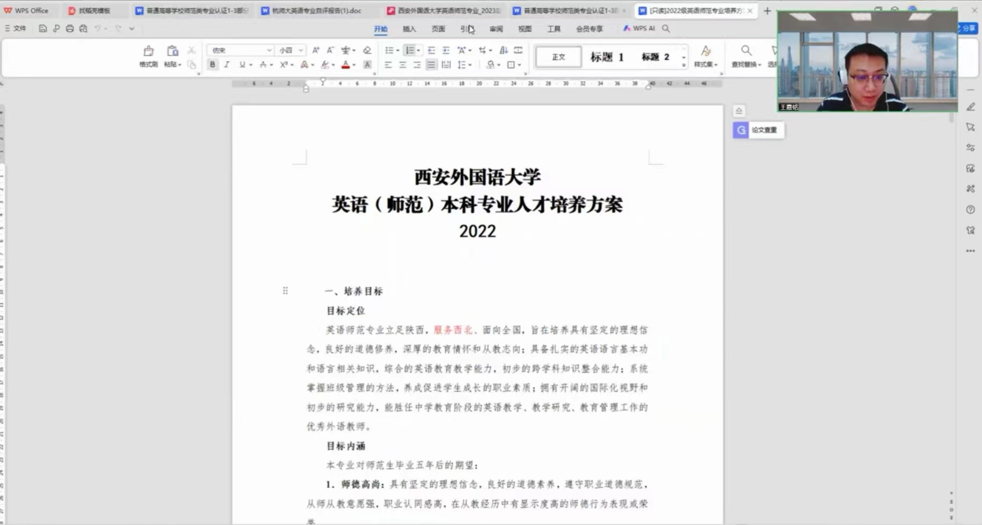Click the Clear formatting eraser icon

coord(367,50)
